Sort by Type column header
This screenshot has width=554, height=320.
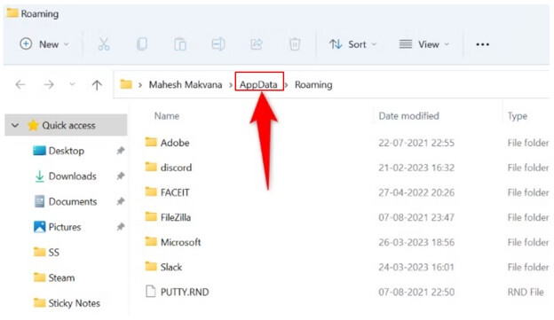(518, 116)
